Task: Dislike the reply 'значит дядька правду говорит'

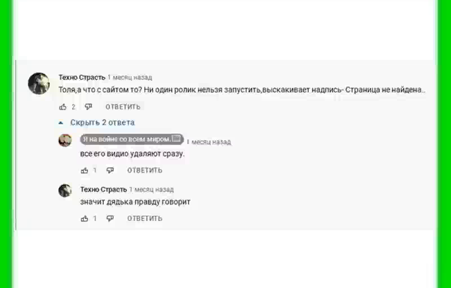Action: (x=110, y=219)
